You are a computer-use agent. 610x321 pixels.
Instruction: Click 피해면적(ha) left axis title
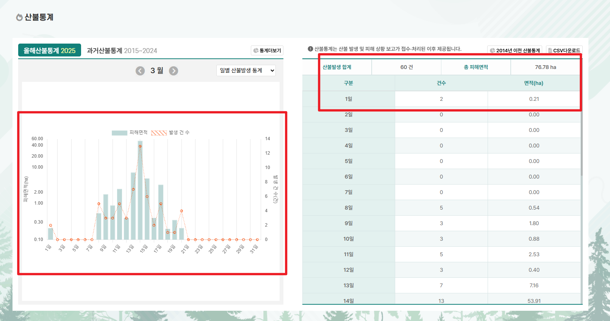pos(26,189)
